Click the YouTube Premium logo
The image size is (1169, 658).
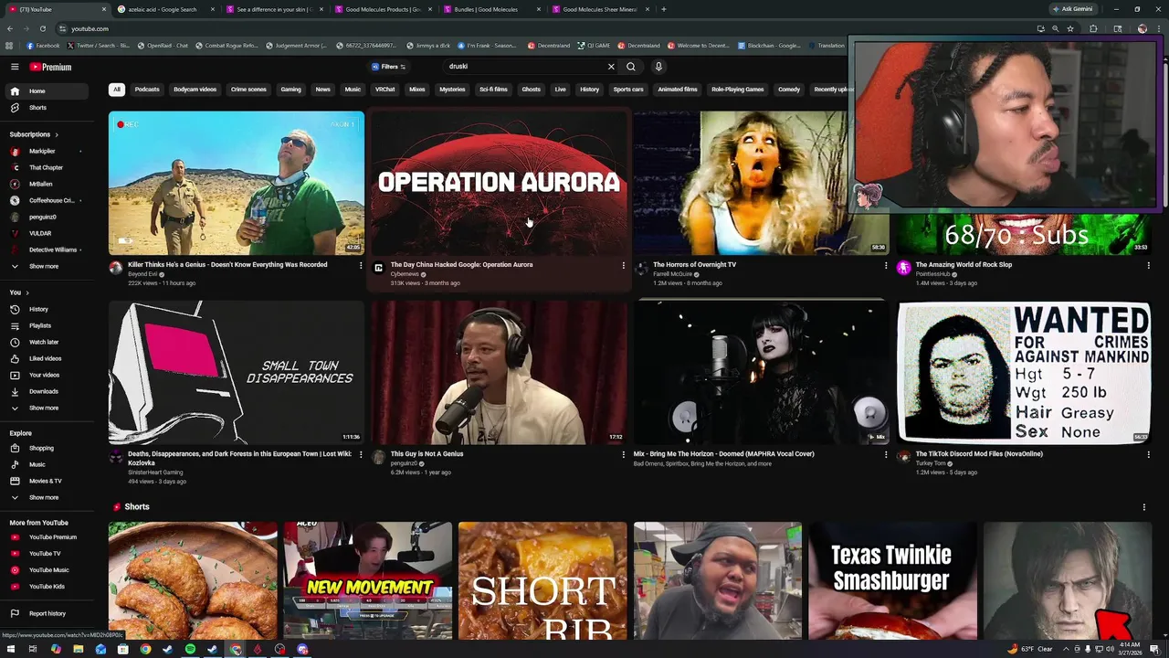[50, 67]
